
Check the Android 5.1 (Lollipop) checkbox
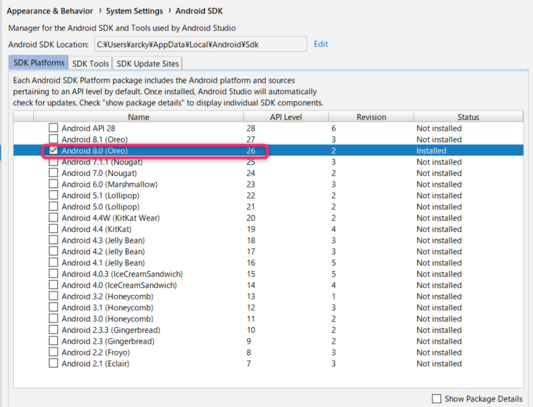point(53,195)
